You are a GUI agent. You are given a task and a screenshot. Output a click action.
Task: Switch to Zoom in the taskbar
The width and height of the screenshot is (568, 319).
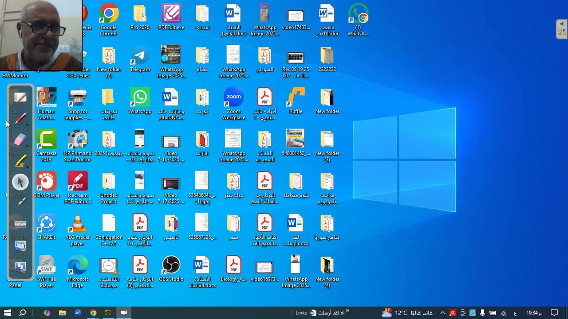78,313
